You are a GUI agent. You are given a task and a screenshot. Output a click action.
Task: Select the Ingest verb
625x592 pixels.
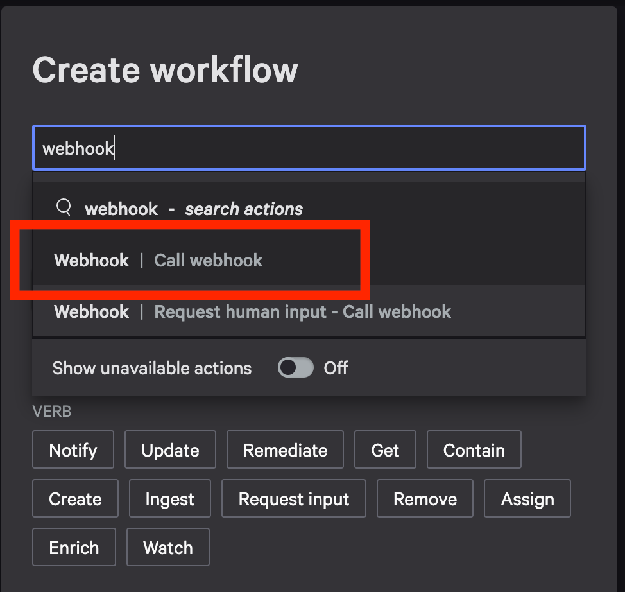169,498
